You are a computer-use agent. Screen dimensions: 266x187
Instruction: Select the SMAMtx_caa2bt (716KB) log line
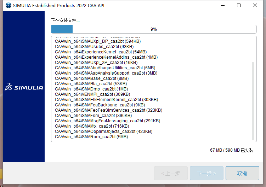tap(92, 126)
